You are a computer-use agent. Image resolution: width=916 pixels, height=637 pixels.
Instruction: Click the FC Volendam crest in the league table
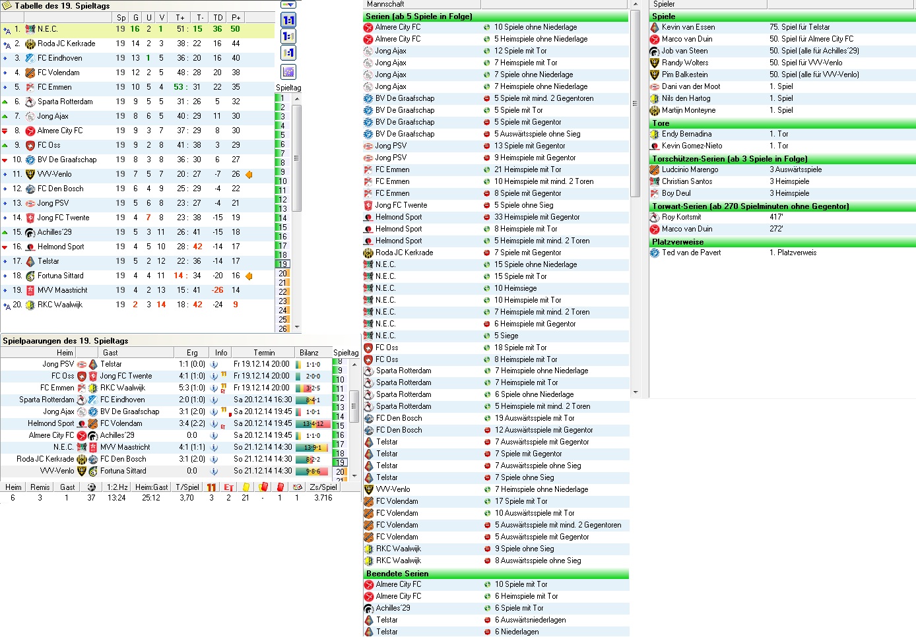click(x=30, y=73)
